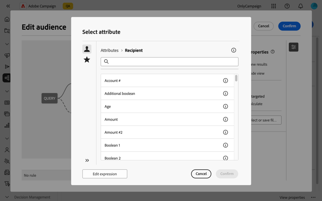Open the three-dot more menu at bottom
Screen dimensions: 322x201
pyautogui.click(x=313, y=197)
